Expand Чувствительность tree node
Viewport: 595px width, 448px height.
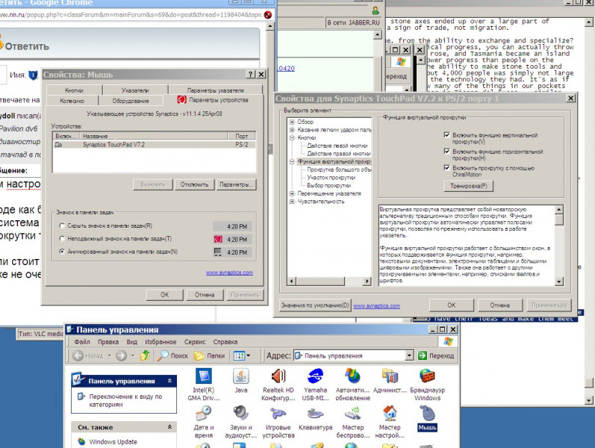pos(292,202)
